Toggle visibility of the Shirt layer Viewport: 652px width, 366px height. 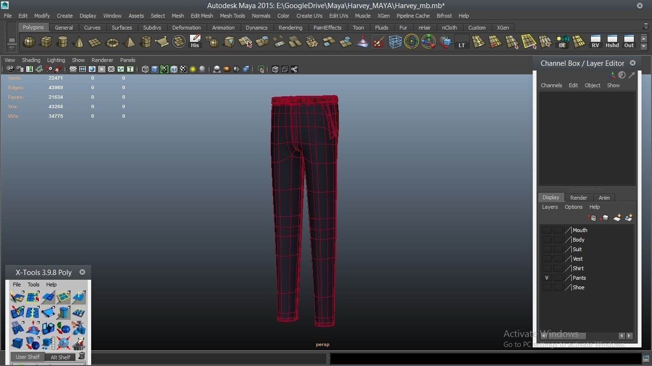pos(547,268)
